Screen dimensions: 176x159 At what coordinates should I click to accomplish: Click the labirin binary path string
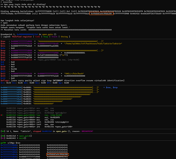point(93,44)
